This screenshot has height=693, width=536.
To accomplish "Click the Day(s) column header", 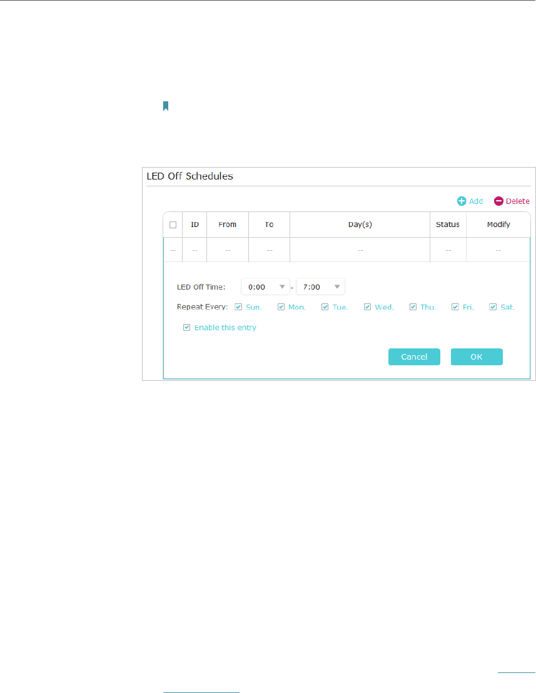I will (360, 225).
